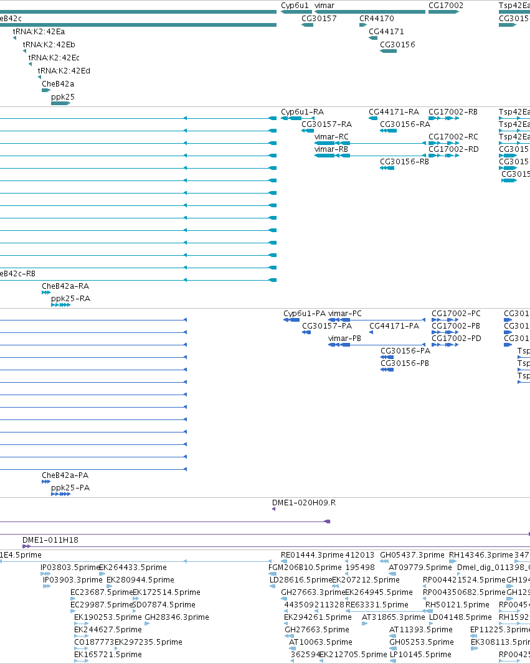The width and height of the screenshot is (530, 664).
Task: Click the CheB42a-RA transcript label
Action: point(65,286)
